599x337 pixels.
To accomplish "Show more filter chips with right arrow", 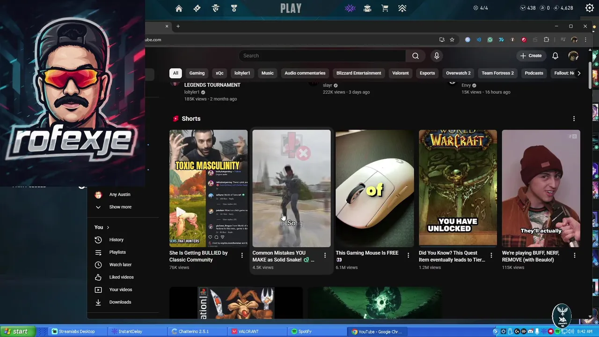I will point(579,73).
